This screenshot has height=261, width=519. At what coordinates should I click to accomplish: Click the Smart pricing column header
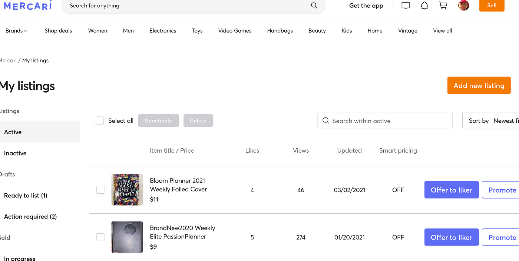pos(398,150)
